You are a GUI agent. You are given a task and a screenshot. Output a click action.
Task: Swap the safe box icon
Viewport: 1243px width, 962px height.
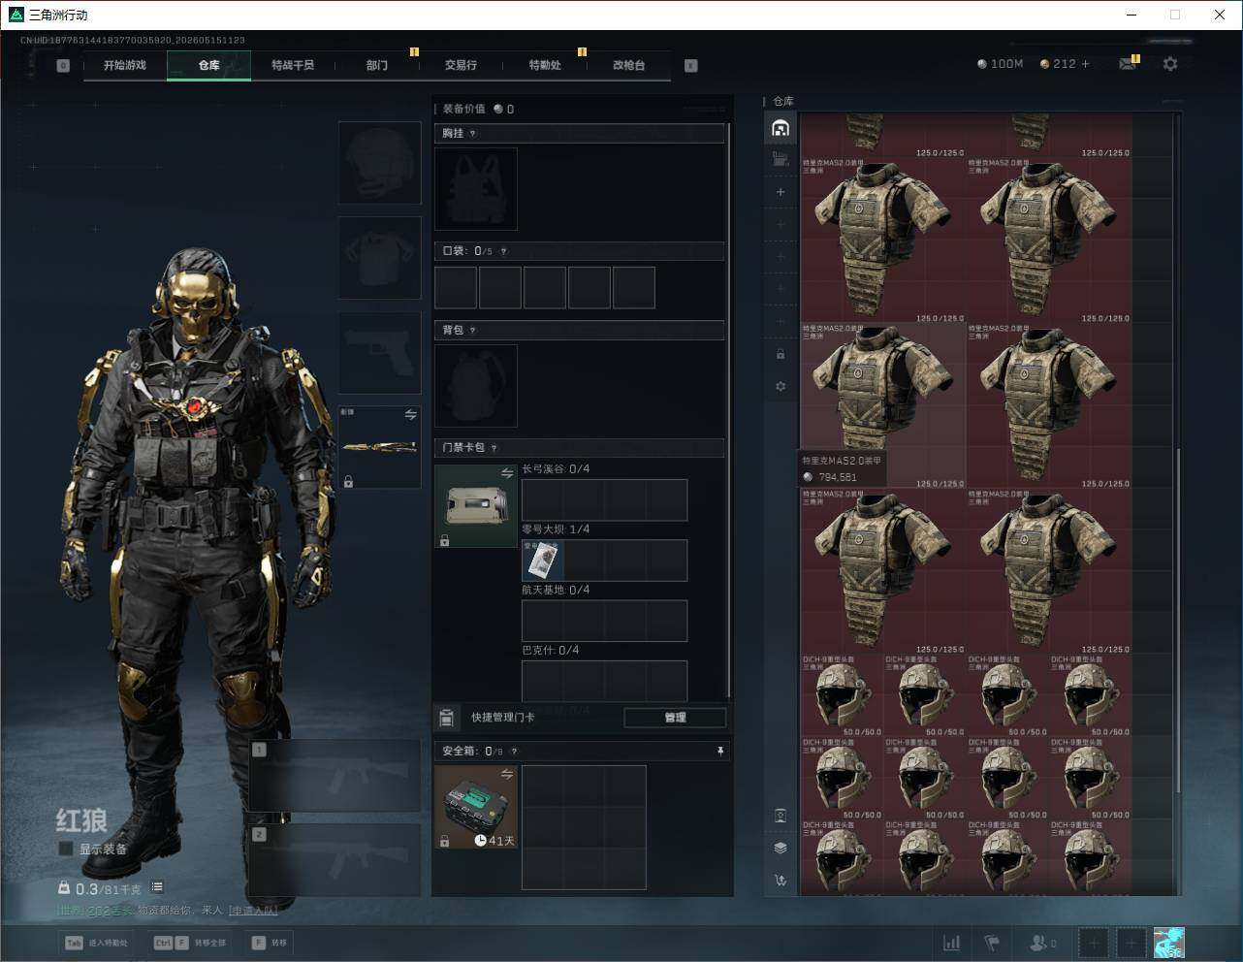[507, 774]
